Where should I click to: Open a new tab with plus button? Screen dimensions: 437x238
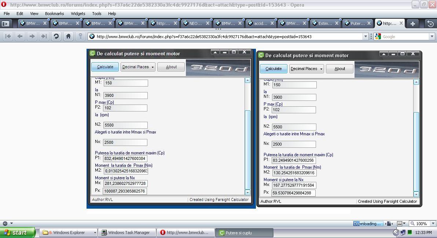coord(413,23)
